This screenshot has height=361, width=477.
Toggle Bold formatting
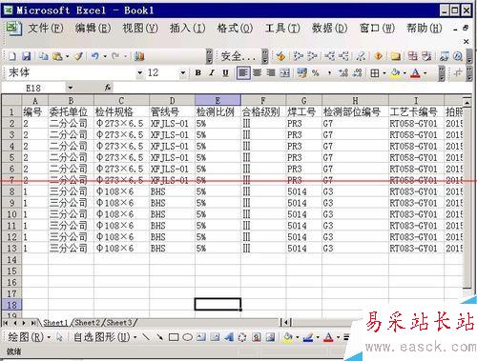tap(197, 73)
